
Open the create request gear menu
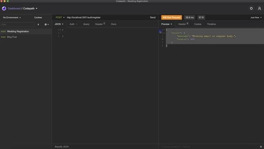(47, 24)
